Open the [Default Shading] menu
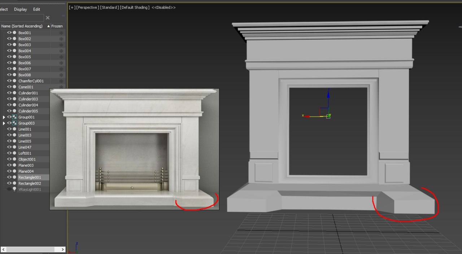The width and height of the screenshot is (462, 254). [x=135, y=8]
